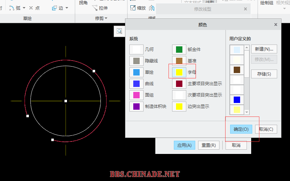Click the magnifier search icon
This screenshot has width=290, height=181.
pyautogui.click(x=119, y=31)
